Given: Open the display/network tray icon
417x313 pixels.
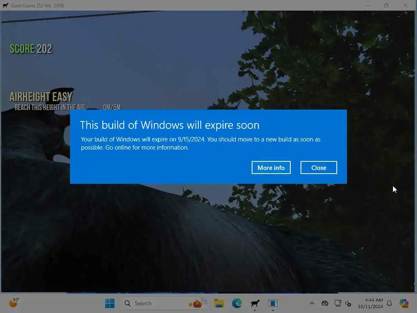Looking at the screenshot, I should coord(338,303).
